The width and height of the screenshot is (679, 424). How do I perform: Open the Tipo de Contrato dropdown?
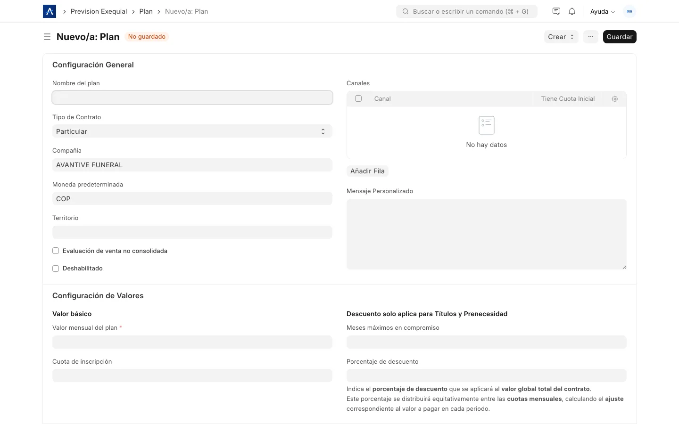(192, 131)
